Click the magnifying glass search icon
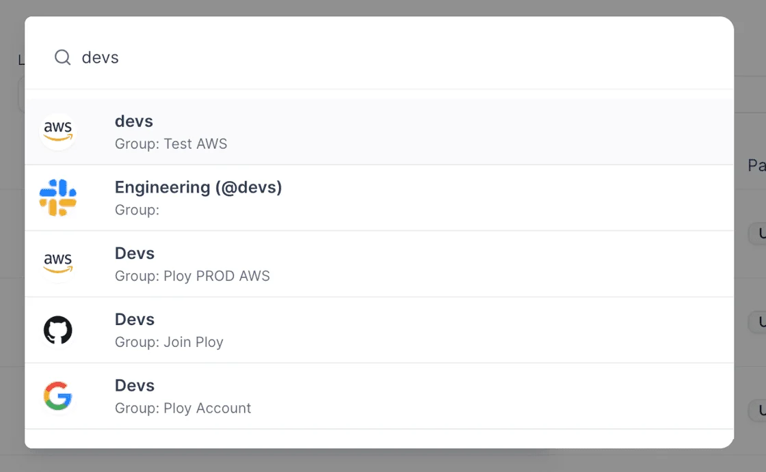The width and height of the screenshot is (766, 472). pos(62,57)
